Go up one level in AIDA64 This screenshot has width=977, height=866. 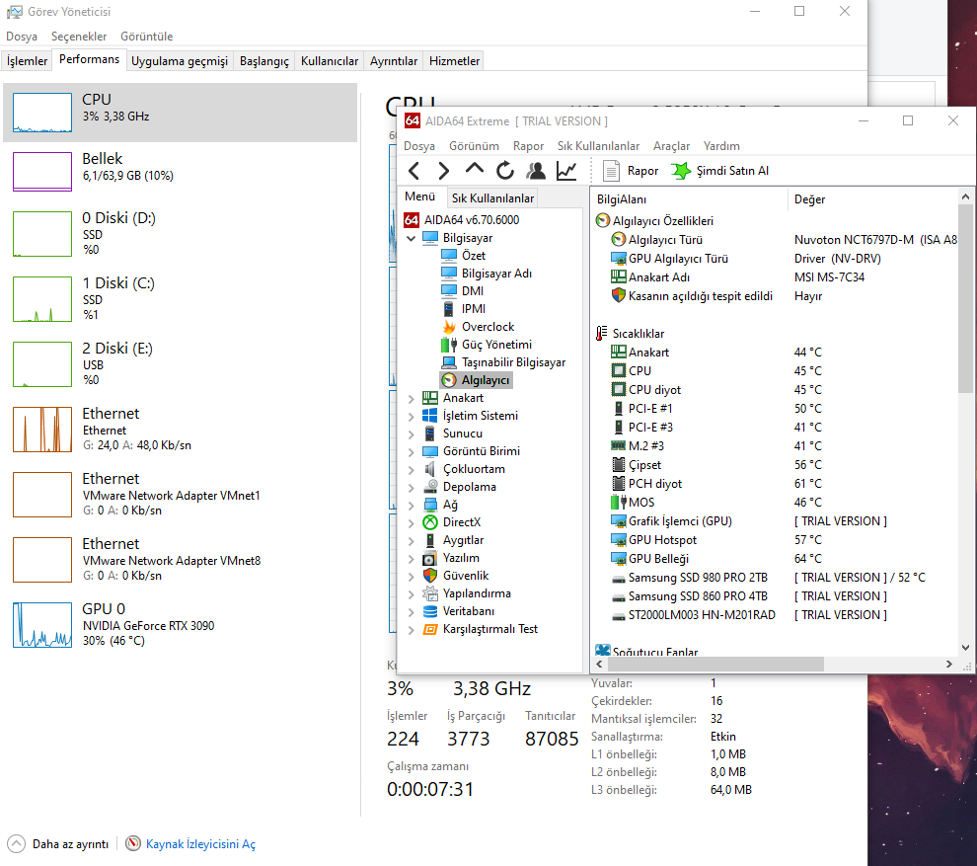(x=474, y=170)
